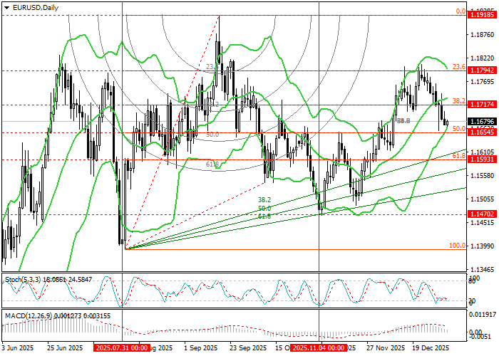Select the 0.011917 MACD scale value

[483, 314]
